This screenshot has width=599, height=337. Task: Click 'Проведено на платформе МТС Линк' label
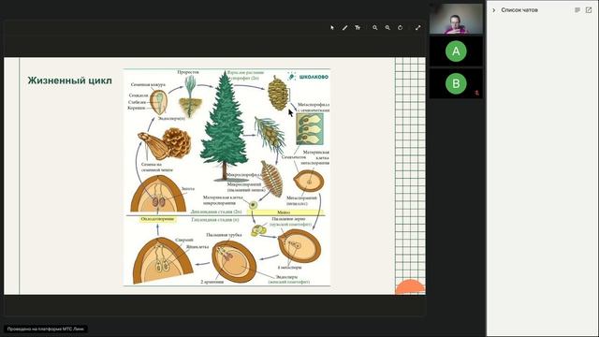[x=46, y=329]
